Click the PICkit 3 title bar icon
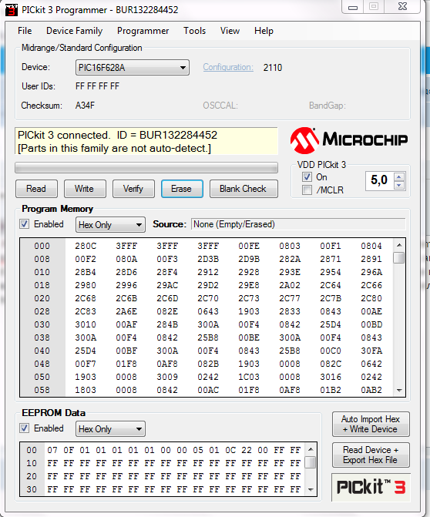This screenshot has height=517, width=430. 12,9
